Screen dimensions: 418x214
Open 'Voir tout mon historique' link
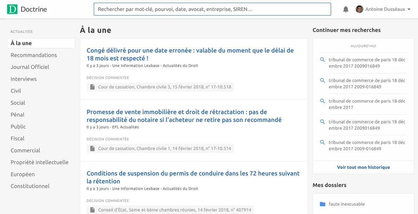click(x=363, y=167)
